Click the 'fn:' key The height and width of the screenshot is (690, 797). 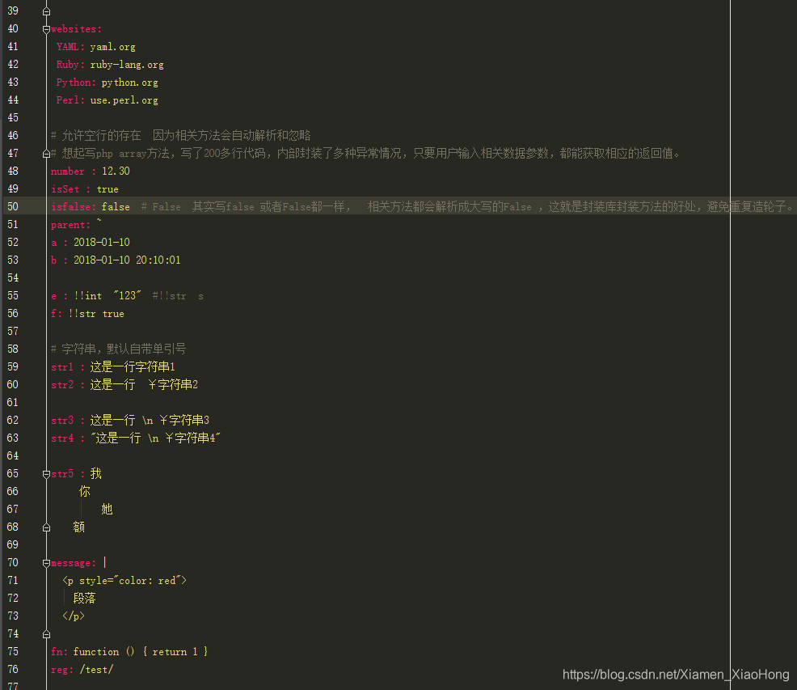[59, 652]
